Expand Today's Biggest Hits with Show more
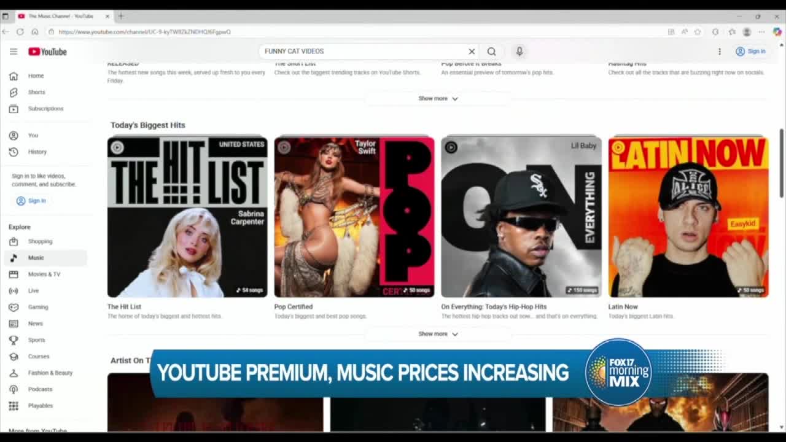 point(438,334)
